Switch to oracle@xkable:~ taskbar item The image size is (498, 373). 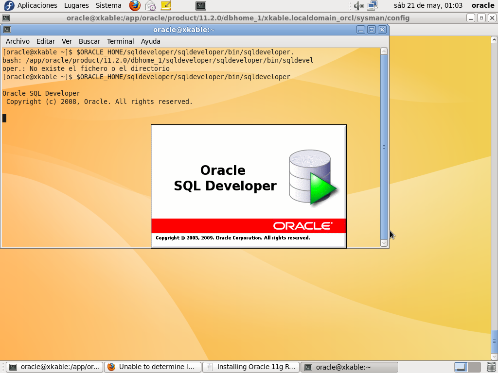[x=349, y=367]
